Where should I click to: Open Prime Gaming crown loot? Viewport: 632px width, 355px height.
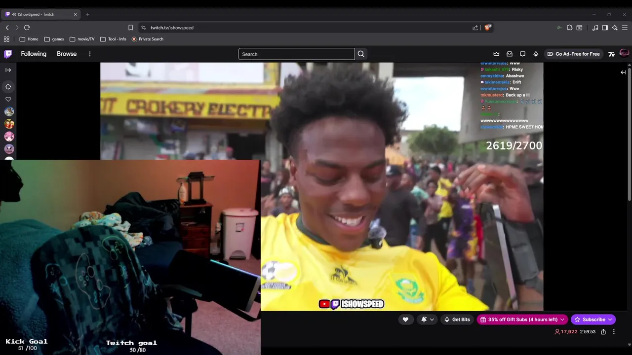click(496, 54)
